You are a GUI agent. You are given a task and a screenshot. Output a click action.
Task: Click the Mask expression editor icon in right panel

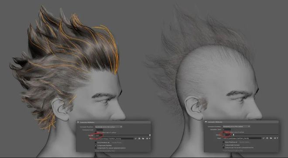point(275,138)
